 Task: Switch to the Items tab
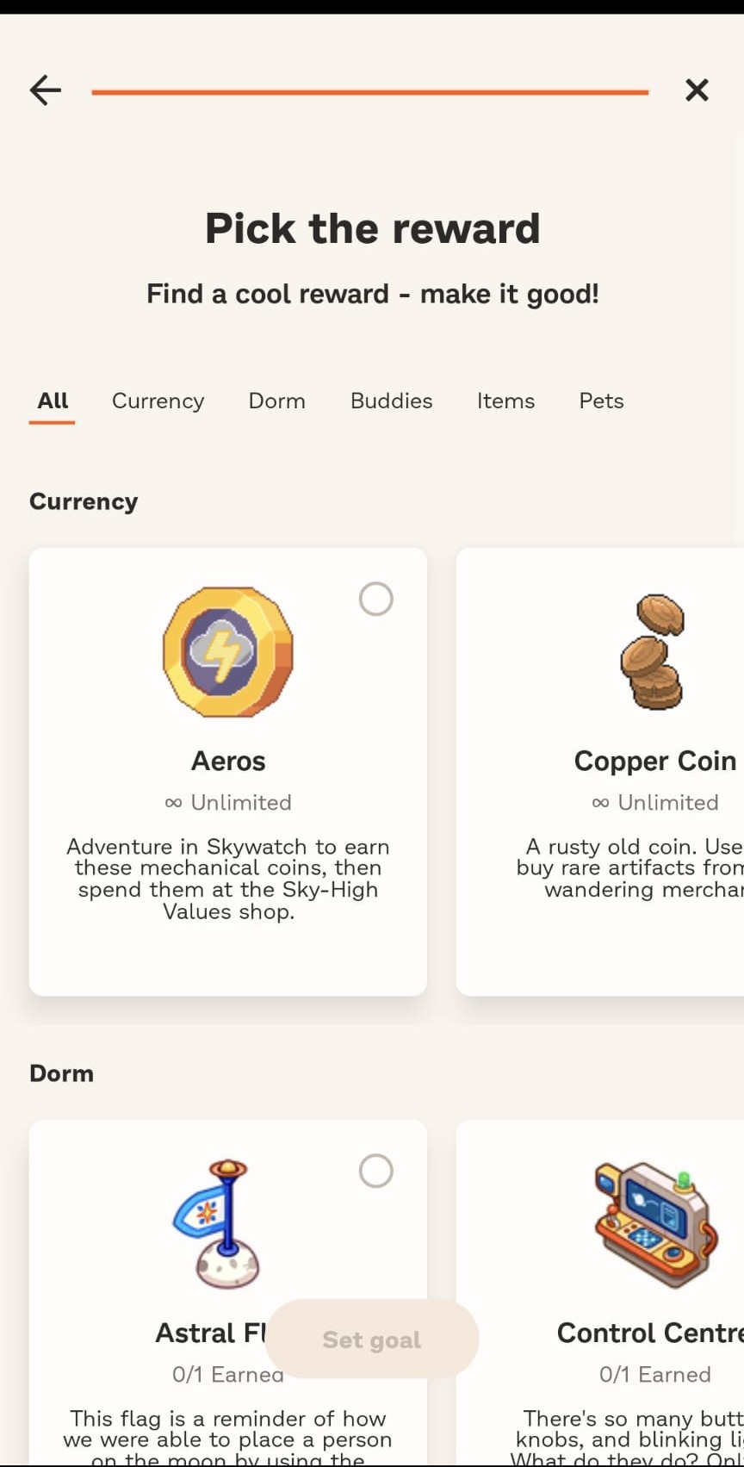(505, 401)
